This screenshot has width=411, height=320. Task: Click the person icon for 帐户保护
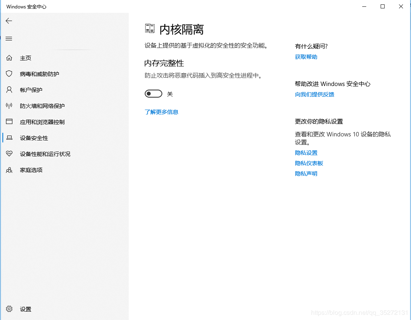point(9,90)
